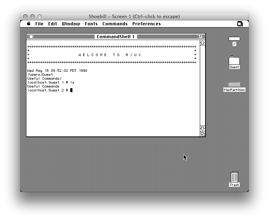Image resolution: width=269 pixels, height=220 pixels.
Task: Open the application switcher icon in menu bar
Action: click(240, 24)
